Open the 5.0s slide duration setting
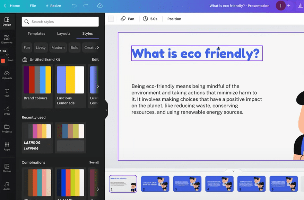 click(150, 19)
